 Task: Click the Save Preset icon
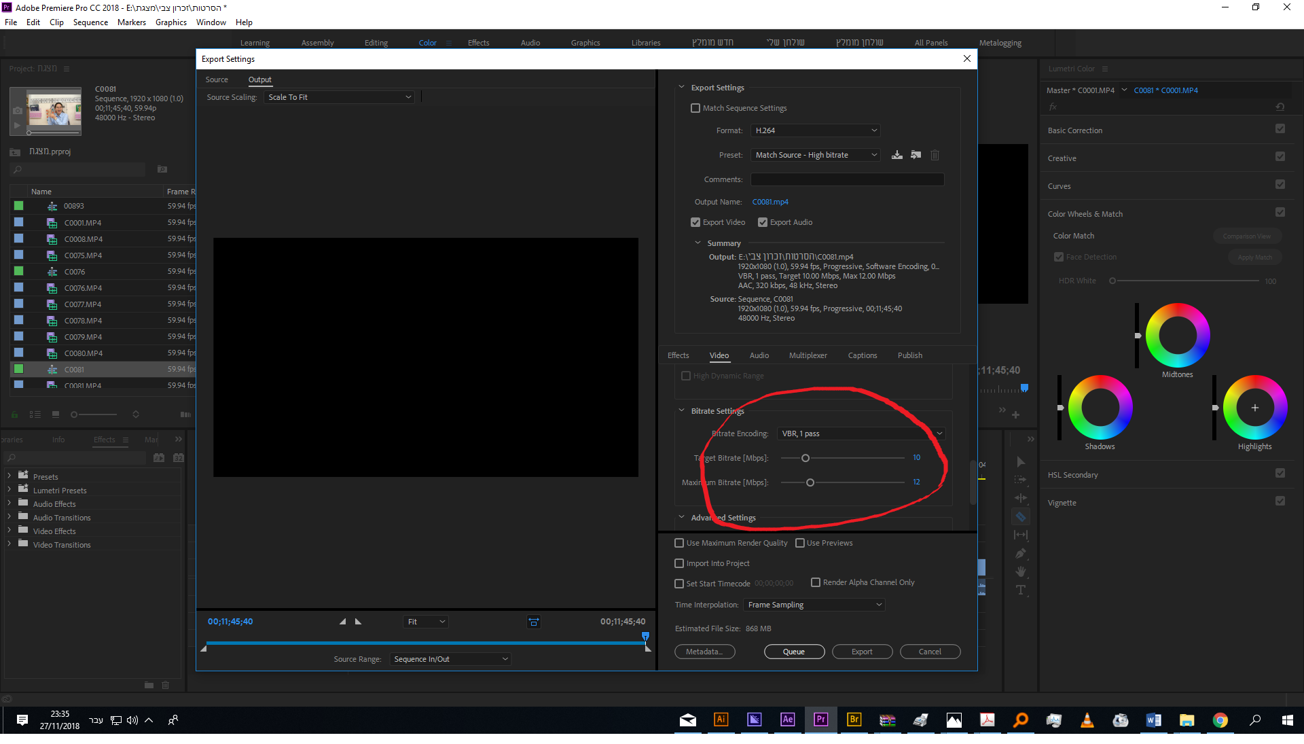click(x=897, y=155)
